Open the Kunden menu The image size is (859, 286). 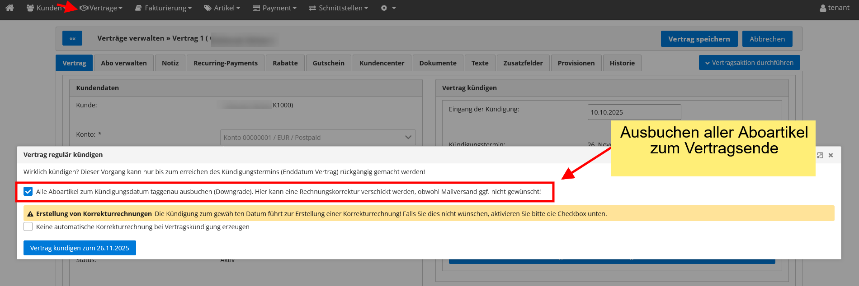coord(44,8)
